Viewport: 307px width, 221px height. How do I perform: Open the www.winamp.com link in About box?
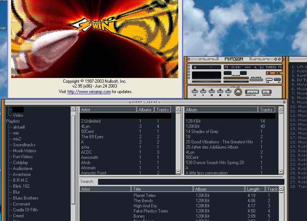pyautogui.click(x=89, y=91)
